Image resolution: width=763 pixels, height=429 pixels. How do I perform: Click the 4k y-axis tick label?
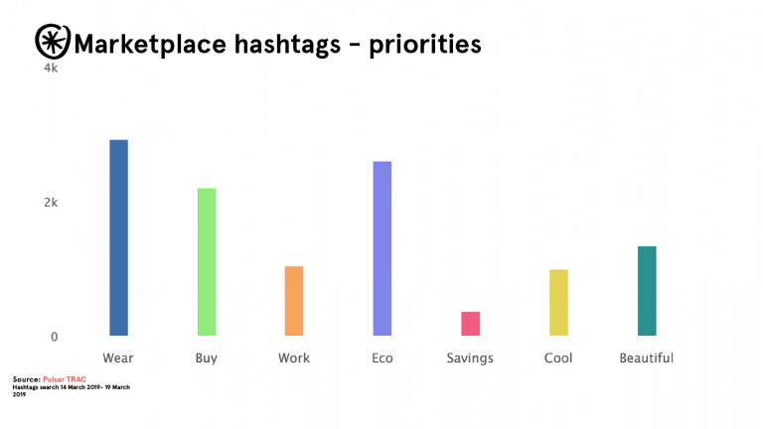(x=51, y=69)
